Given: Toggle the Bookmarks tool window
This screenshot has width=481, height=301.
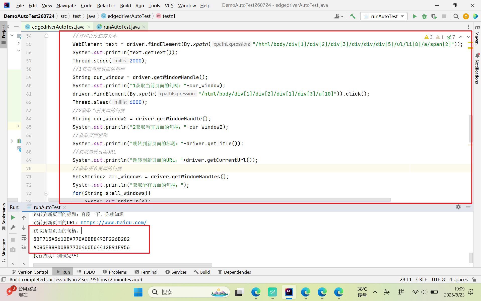Looking at the screenshot, I should point(4,216).
